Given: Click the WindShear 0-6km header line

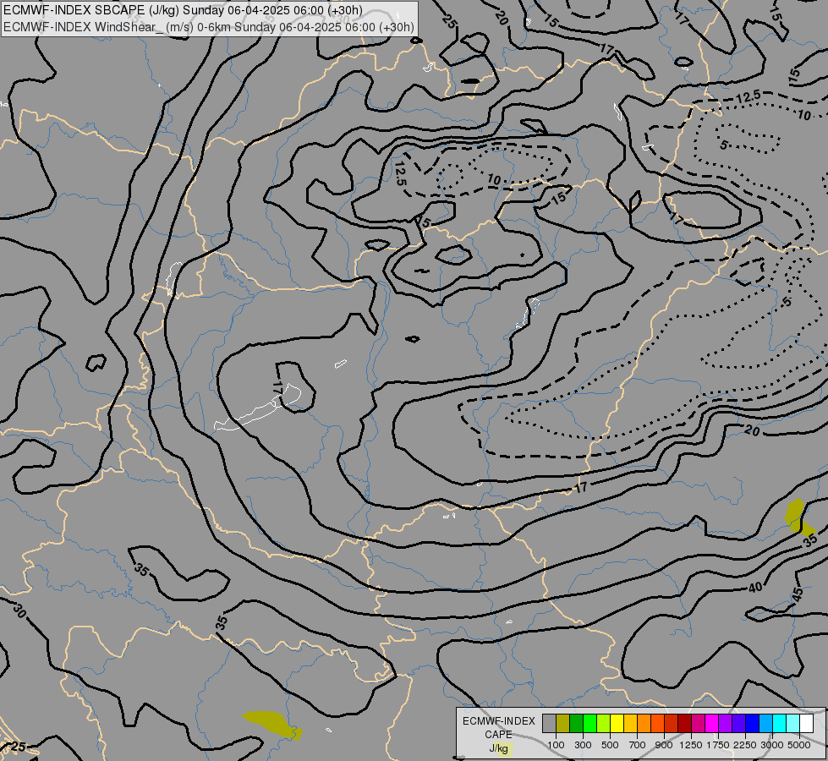Looking at the screenshot, I should click(209, 27).
